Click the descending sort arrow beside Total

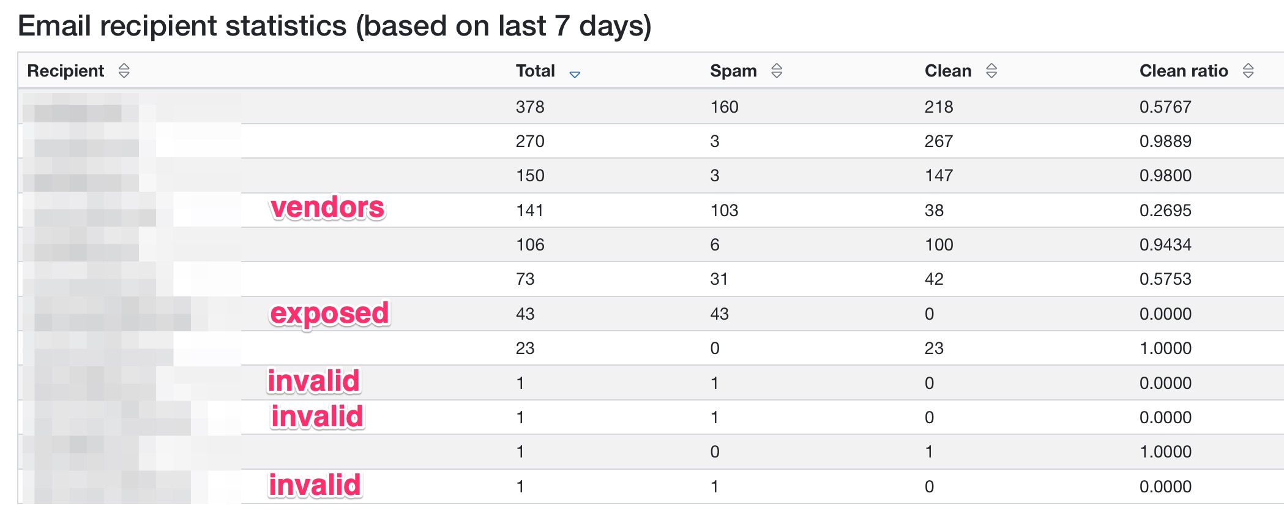tap(575, 74)
